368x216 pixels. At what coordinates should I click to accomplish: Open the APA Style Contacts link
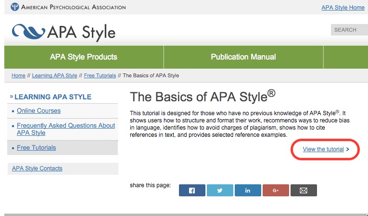pyautogui.click(x=37, y=168)
